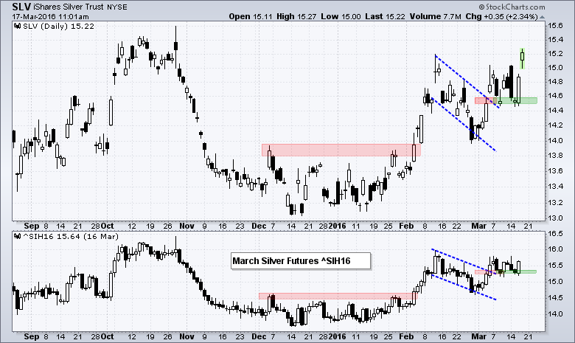Click the candlestick icon beside ^SIH16 legend
575x343 pixels.
17,237
